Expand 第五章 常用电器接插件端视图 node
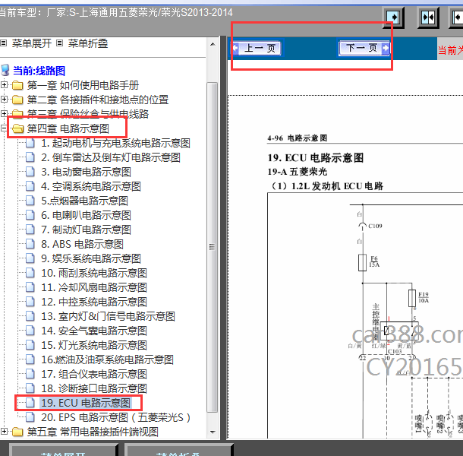 pyautogui.click(x=4, y=432)
